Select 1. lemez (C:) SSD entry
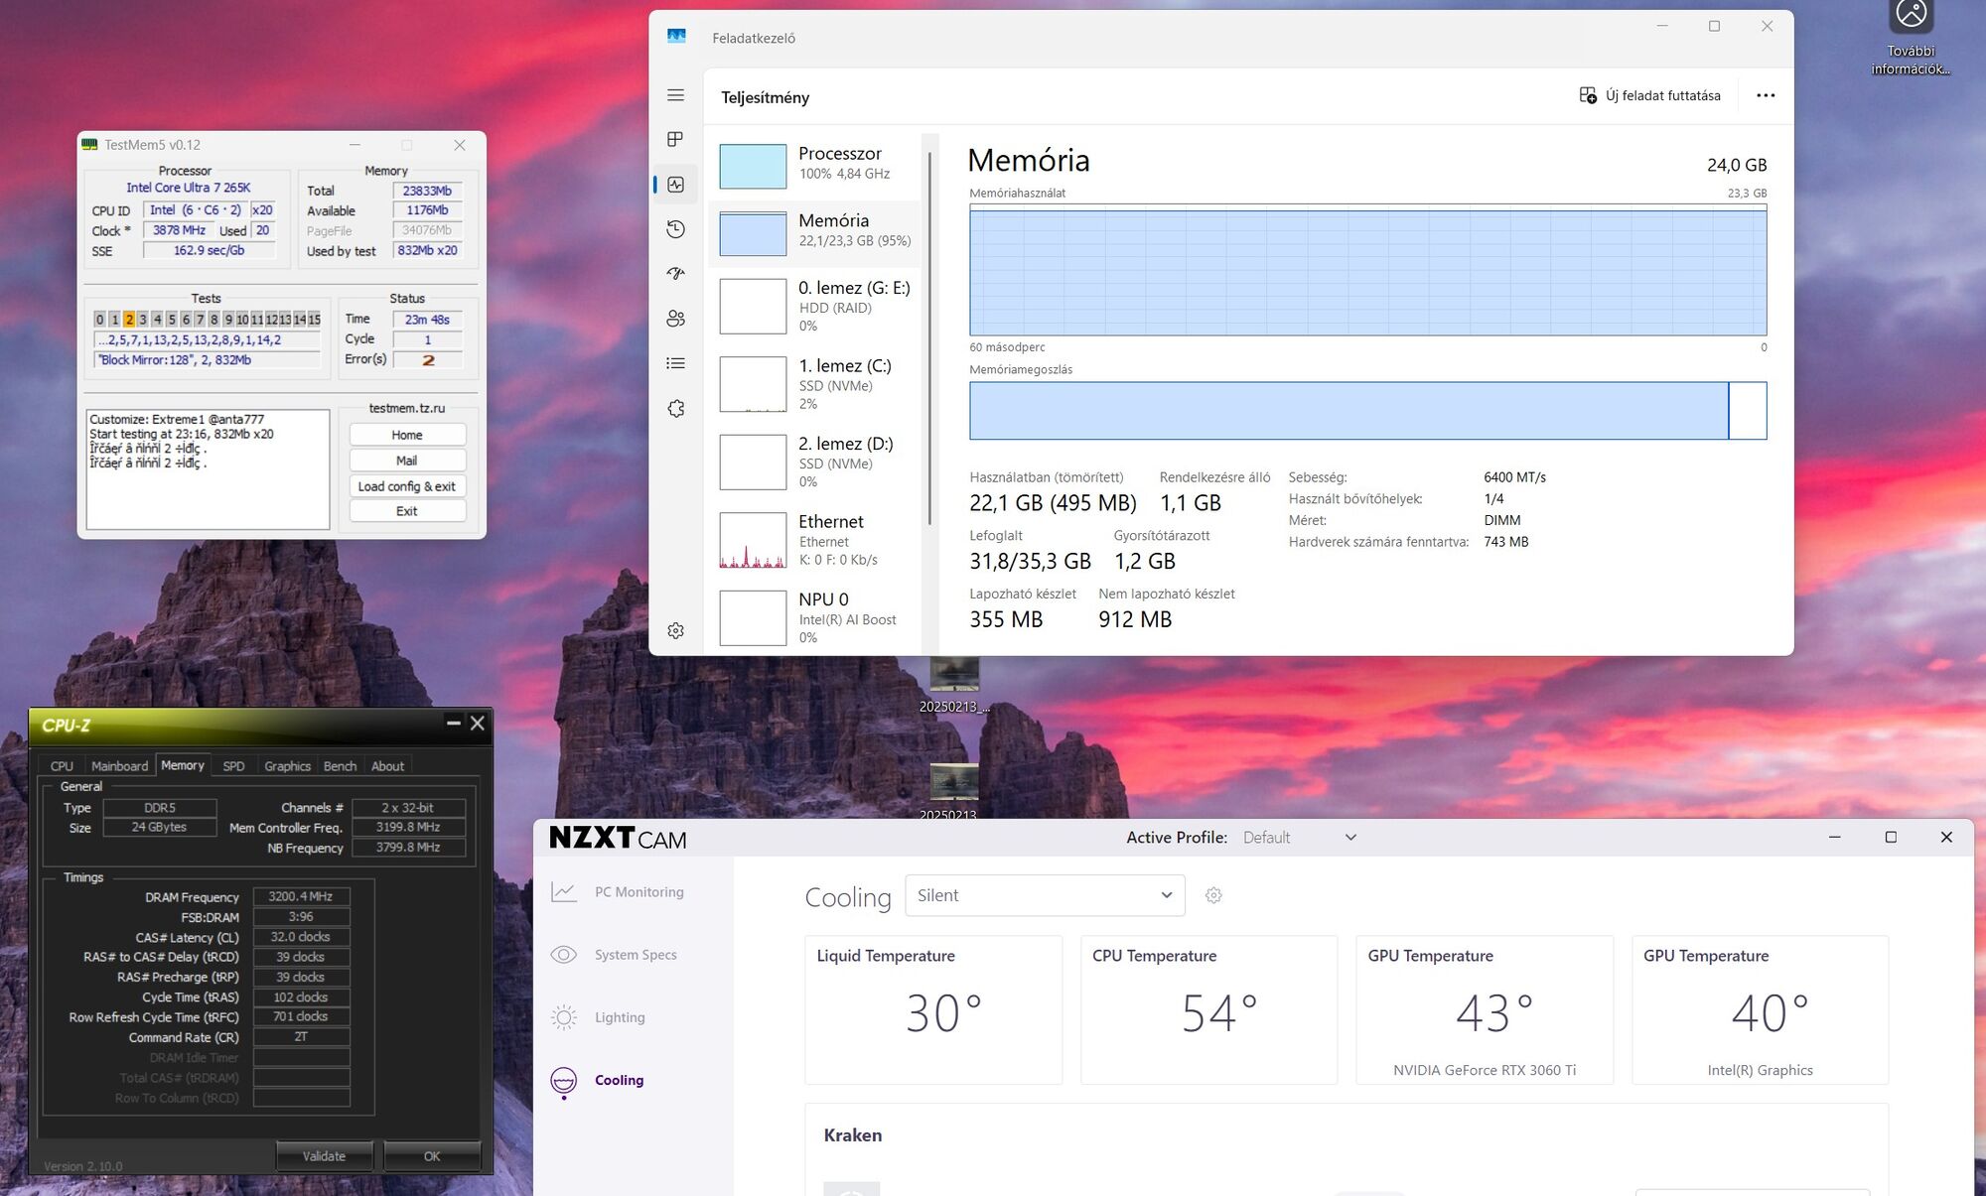The width and height of the screenshot is (1986, 1196). click(816, 384)
